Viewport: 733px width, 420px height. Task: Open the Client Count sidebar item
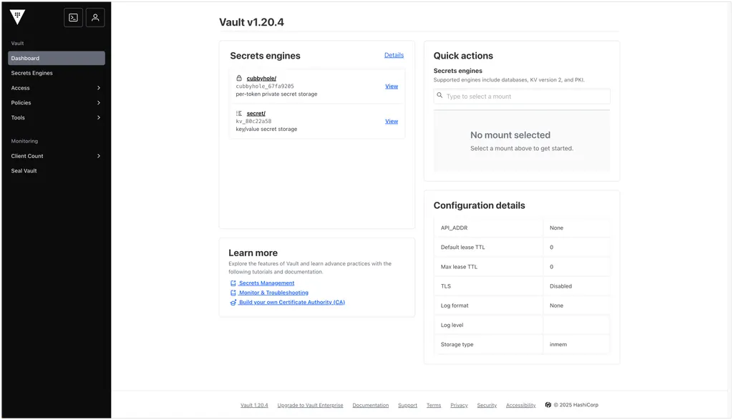click(57, 156)
